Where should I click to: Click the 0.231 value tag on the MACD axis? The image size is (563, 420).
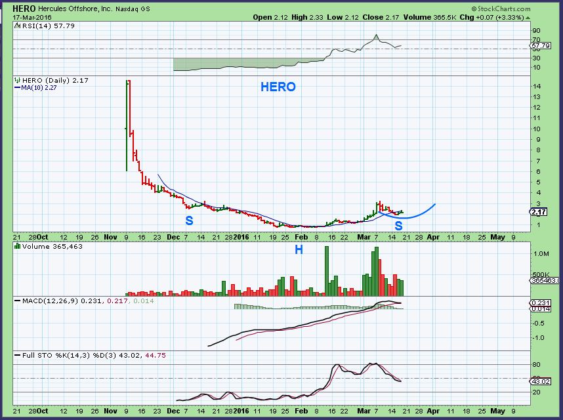click(541, 303)
